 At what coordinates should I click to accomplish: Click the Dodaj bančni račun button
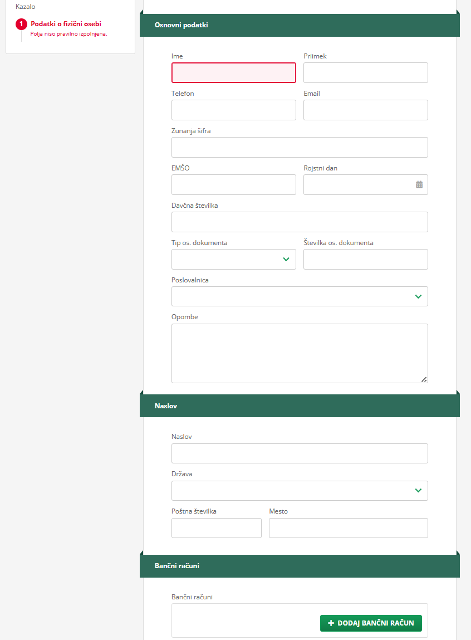point(371,623)
